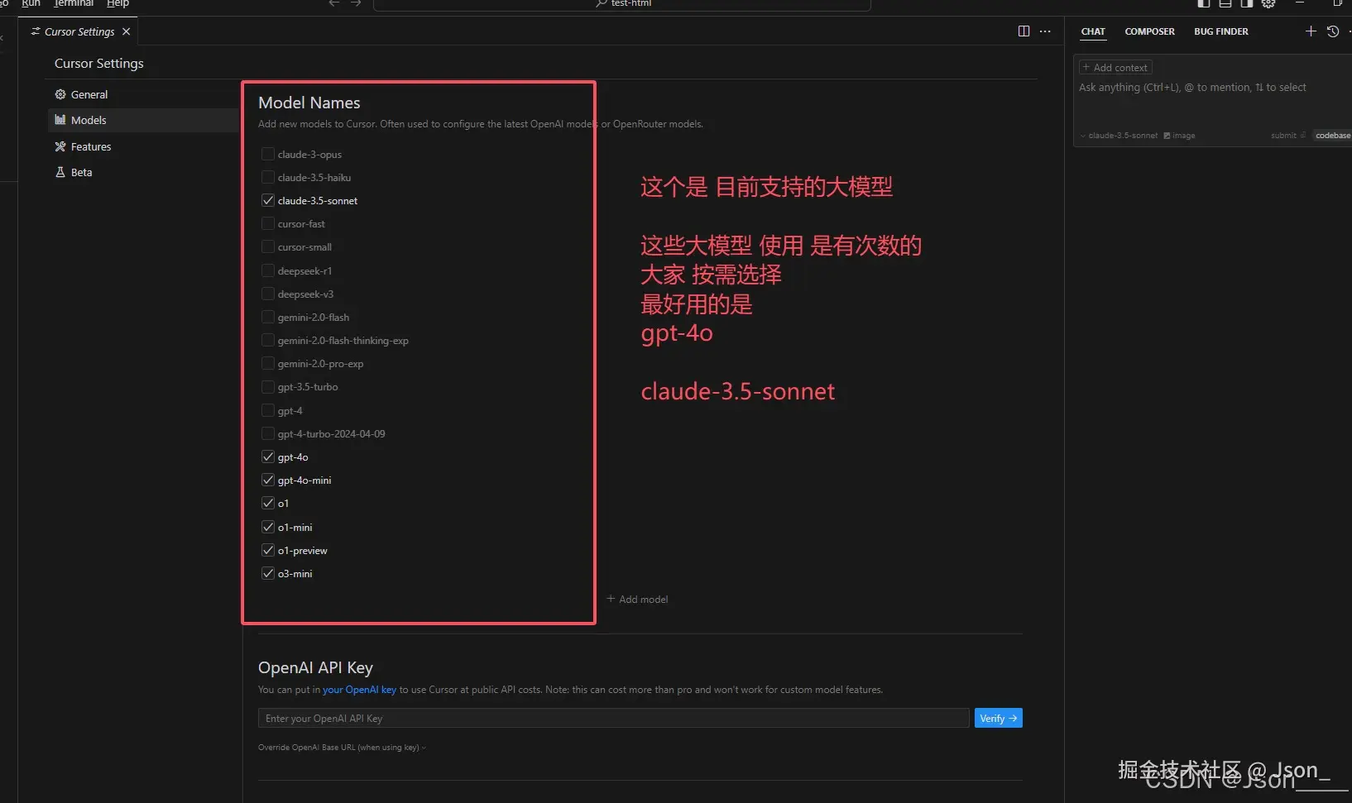
Task: Follow the 'your OpenAI key' link
Action: (x=359, y=690)
